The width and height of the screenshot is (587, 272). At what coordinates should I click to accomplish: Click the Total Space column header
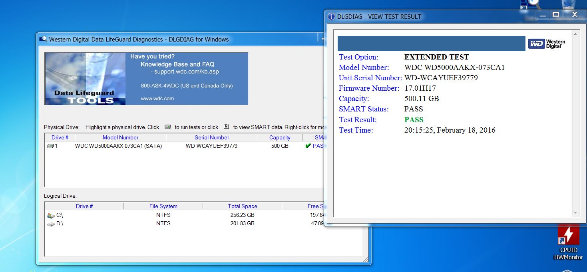[x=243, y=206]
